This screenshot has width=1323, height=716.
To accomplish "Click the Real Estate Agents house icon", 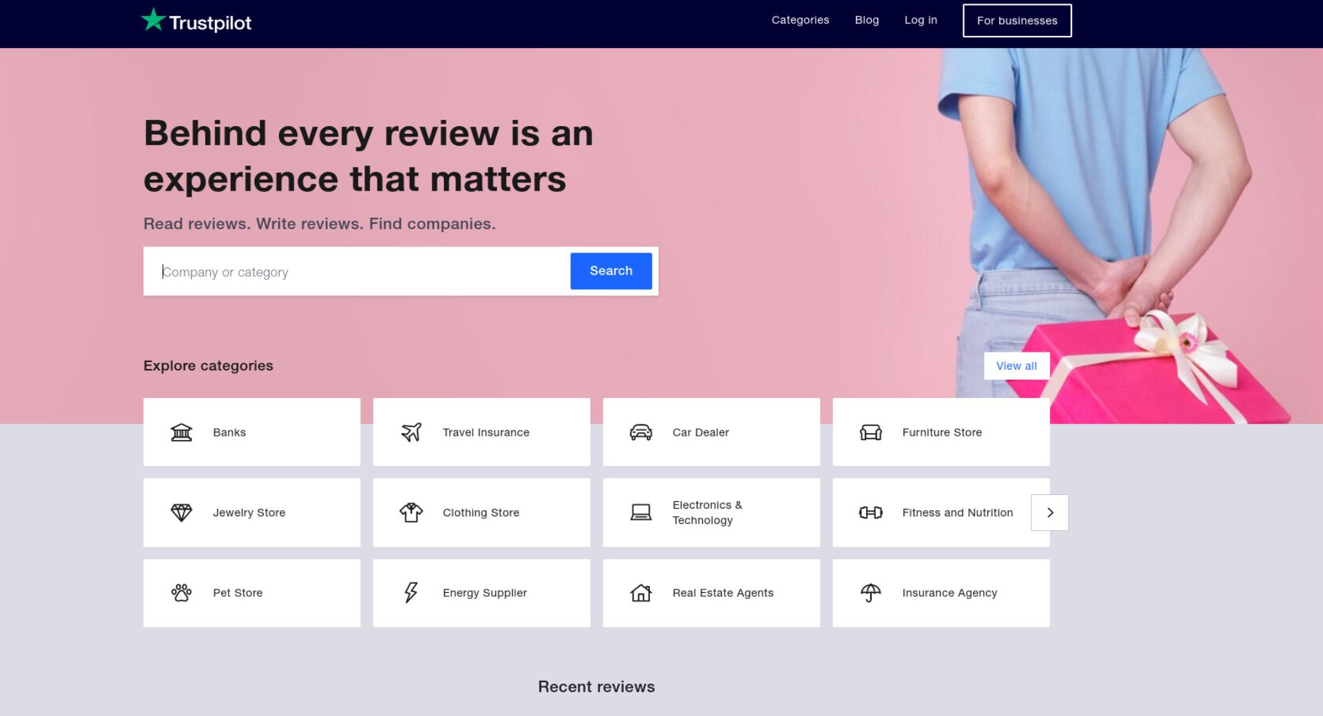I will [641, 593].
